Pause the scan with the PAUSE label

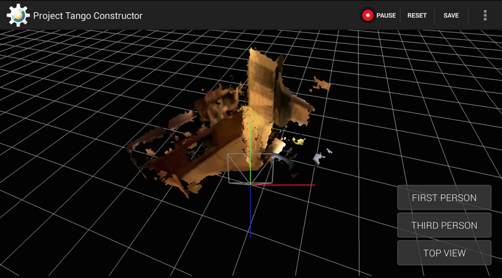pyautogui.click(x=386, y=15)
